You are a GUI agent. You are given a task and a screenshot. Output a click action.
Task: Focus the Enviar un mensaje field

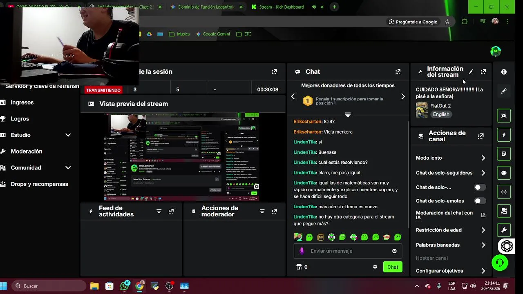click(x=348, y=251)
